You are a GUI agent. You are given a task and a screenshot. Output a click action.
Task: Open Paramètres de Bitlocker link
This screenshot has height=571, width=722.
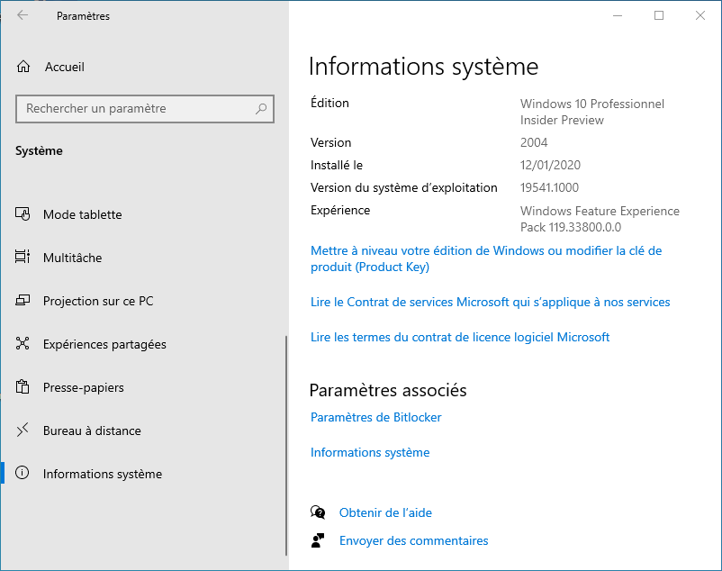[x=375, y=417]
